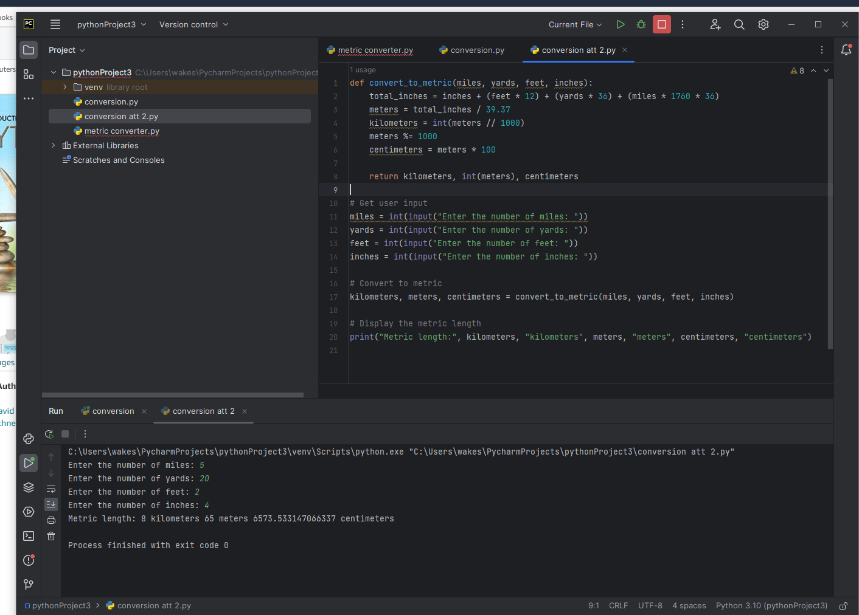Open Python 3.10 interpreter selector
Screen dimensions: 859x615
pos(771,606)
